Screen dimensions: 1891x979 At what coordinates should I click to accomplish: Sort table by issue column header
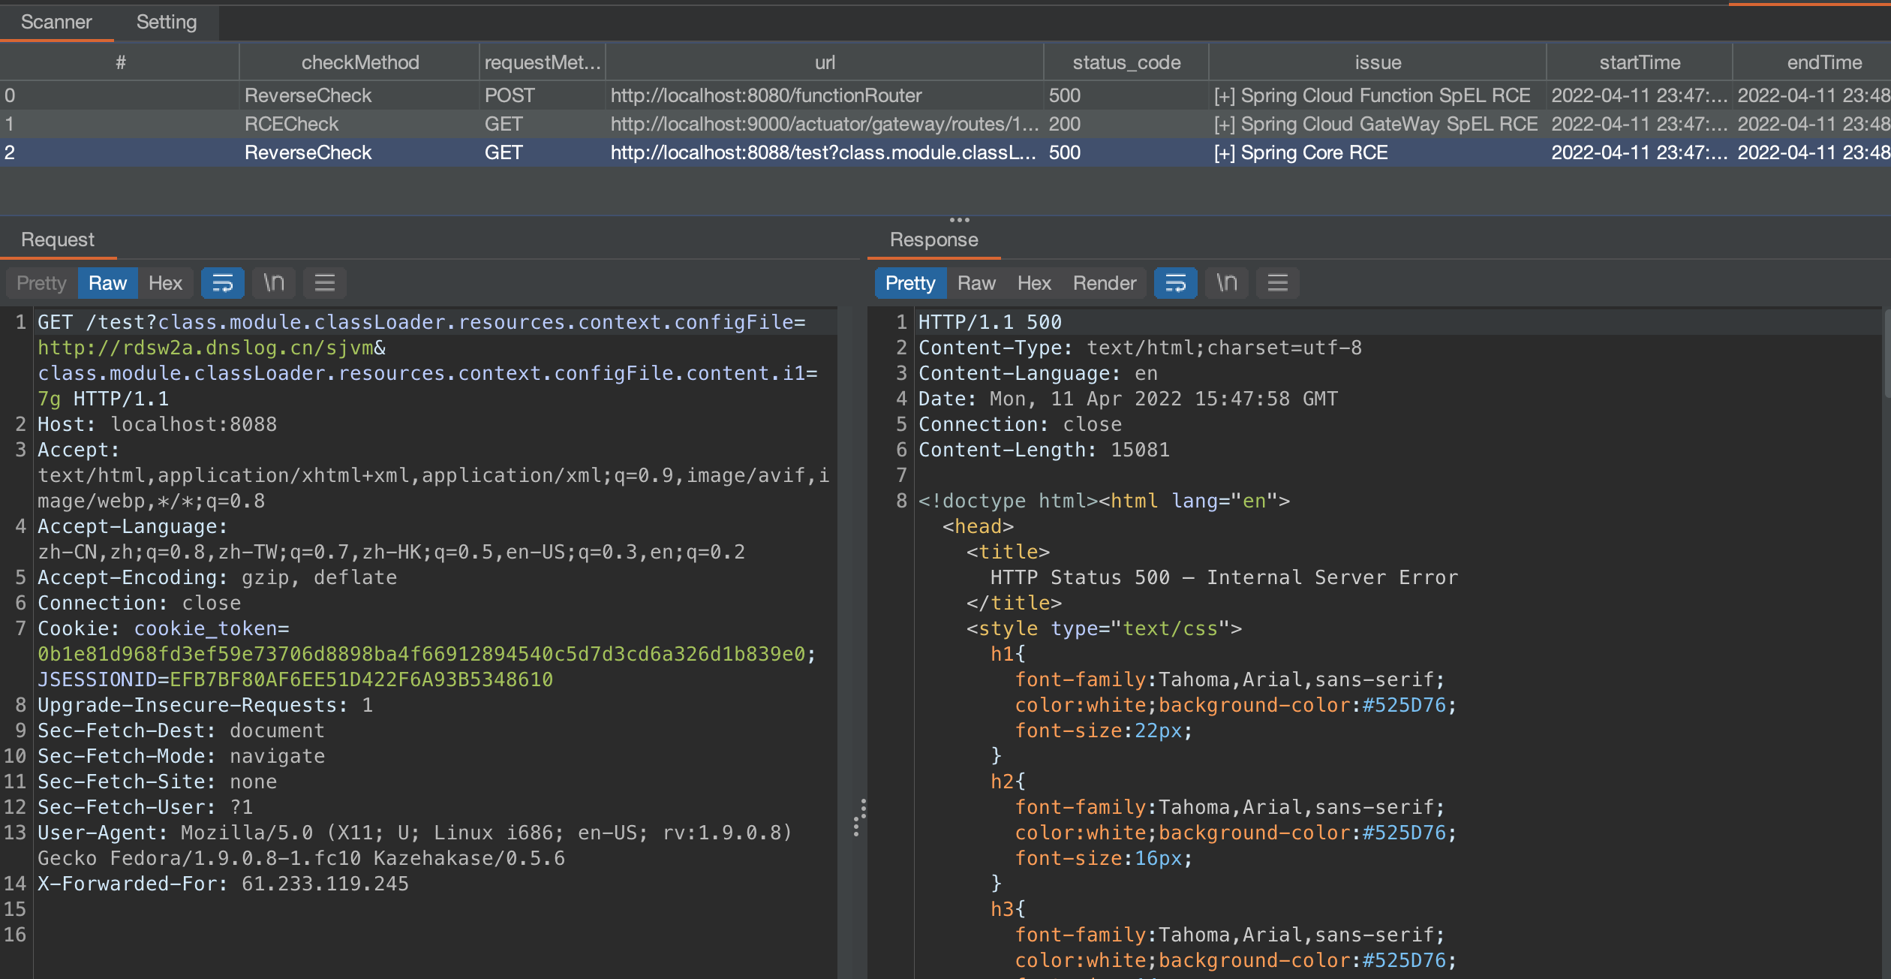click(x=1378, y=62)
